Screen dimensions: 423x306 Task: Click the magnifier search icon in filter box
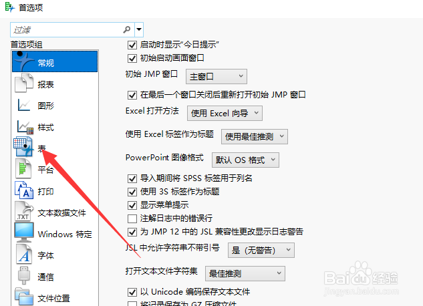click(x=126, y=29)
